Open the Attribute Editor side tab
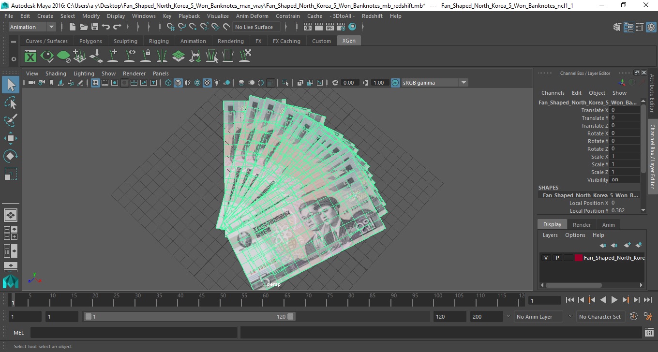The image size is (658, 352). click(652, 93)
